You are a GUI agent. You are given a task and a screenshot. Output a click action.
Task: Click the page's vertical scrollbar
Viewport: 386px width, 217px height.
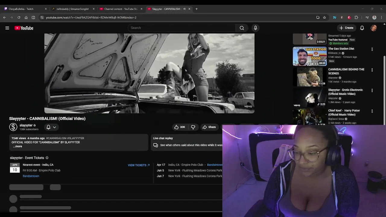pyautogui.click(x=384, y=90)
